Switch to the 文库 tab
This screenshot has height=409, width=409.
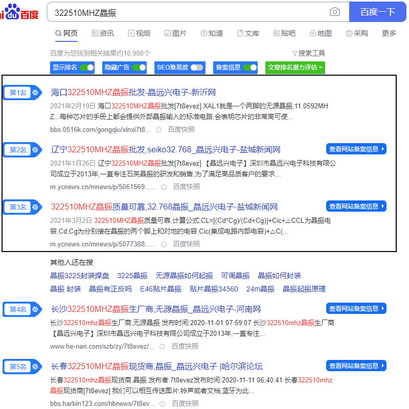[248, 33]
